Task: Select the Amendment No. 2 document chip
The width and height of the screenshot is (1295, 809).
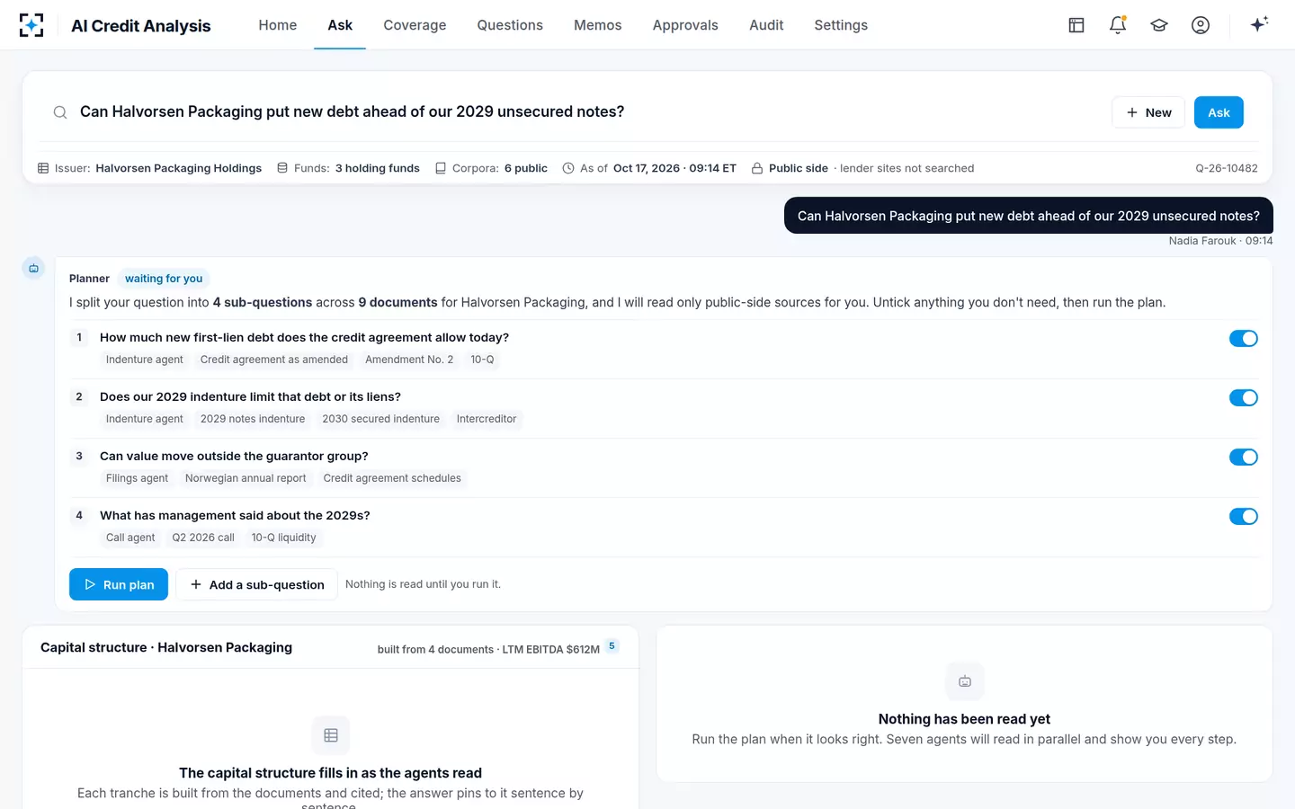Action: [x=409, y=360]
